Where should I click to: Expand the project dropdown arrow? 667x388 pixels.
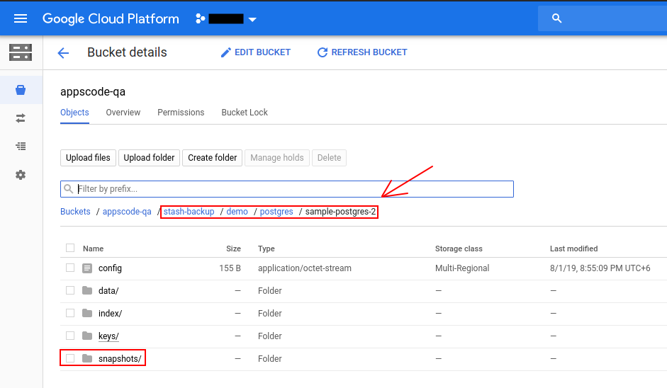pos(252,20)
